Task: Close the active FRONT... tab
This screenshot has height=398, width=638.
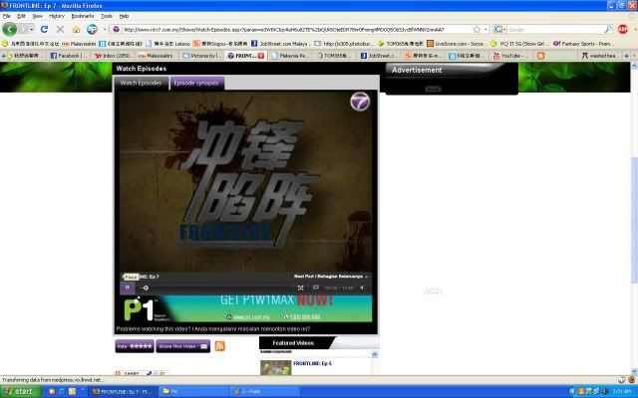Action: [x=261, y=56]
